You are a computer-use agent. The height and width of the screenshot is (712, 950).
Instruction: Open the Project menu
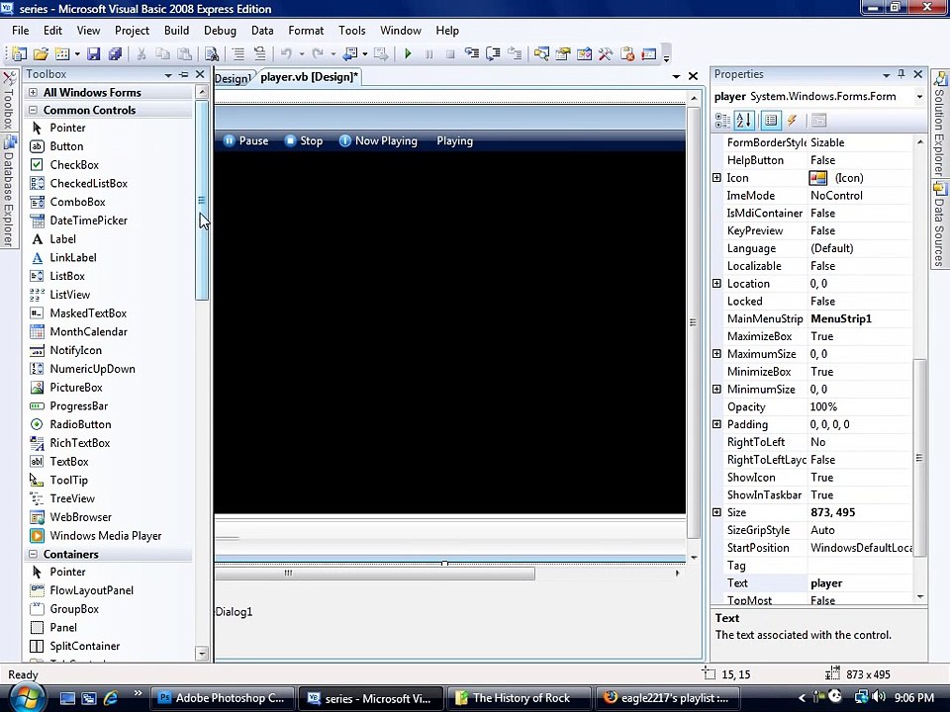(x=132, y=31)
